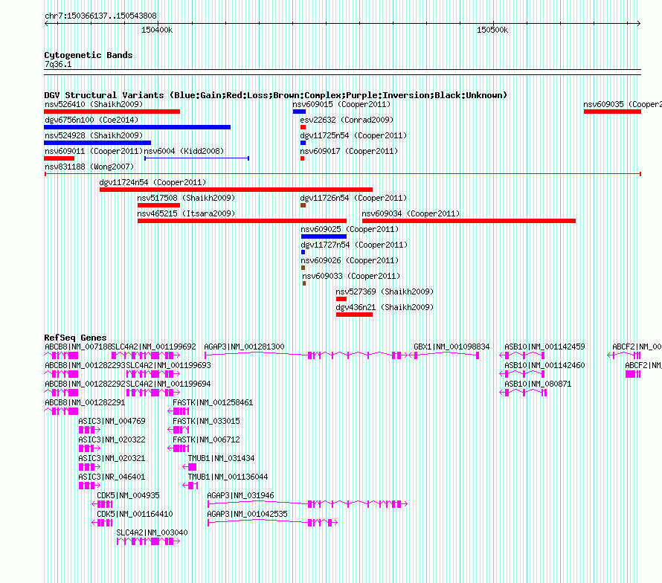
Task: Click the FASTK|NM_001258461 gene label
Action: [x=213, y=402]
